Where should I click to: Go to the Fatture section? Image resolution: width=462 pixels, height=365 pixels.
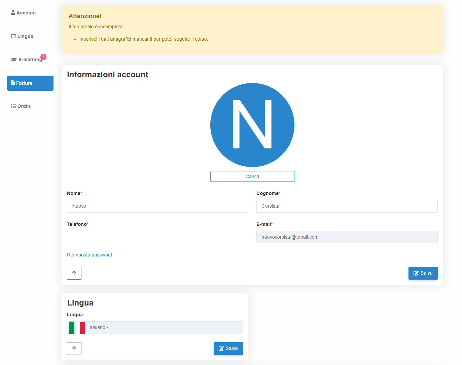[30, 83]
